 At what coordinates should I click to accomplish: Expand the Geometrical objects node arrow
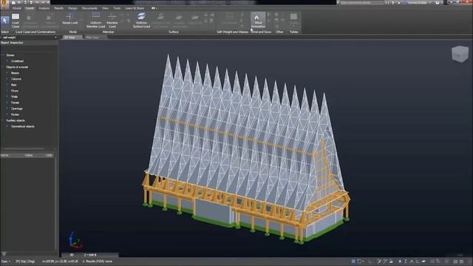pos(7,126)
